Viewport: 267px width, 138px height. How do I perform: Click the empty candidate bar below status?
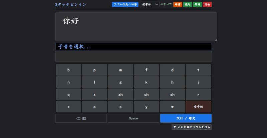tap(133, 56)
